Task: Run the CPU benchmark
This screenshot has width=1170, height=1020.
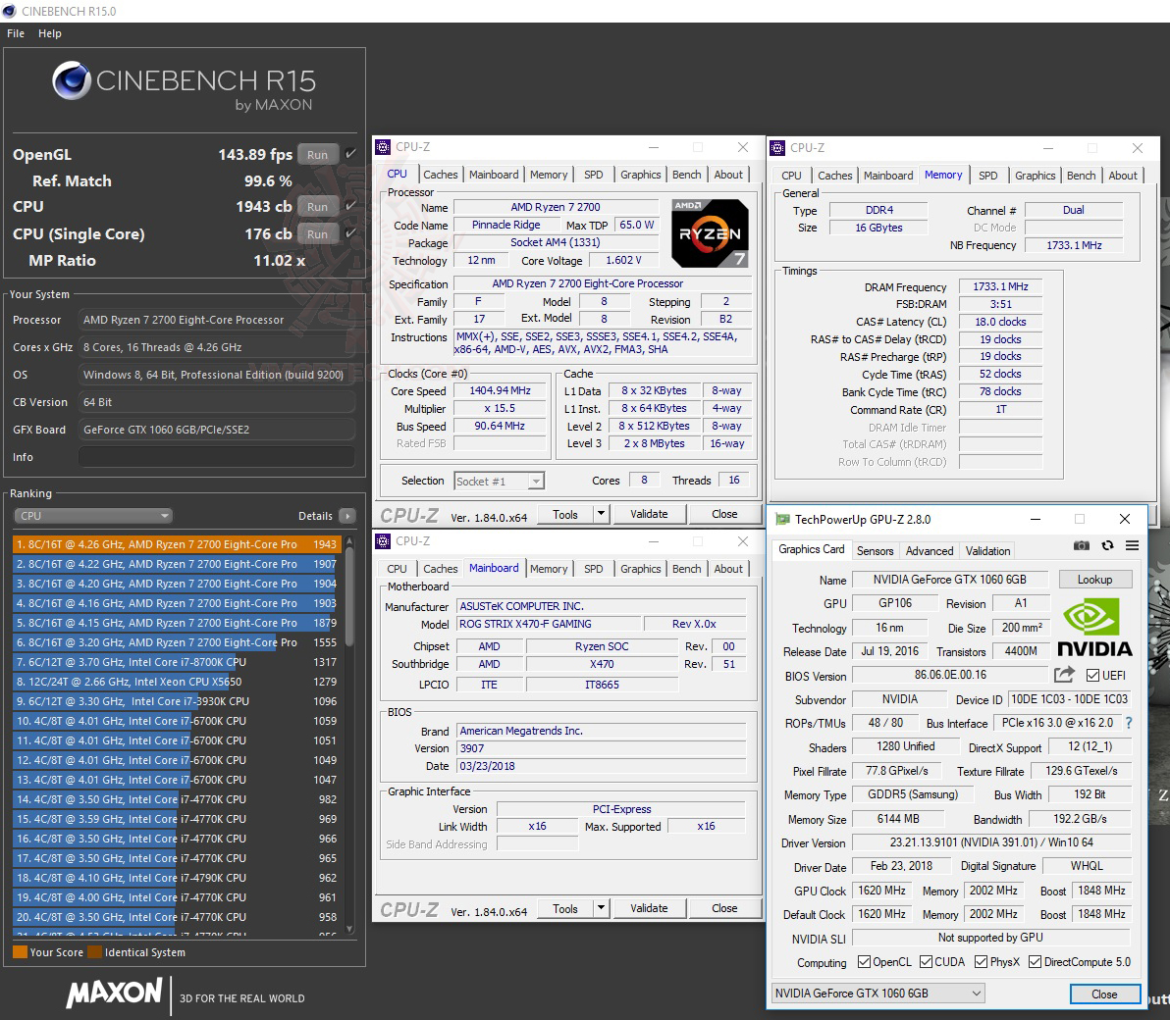Action: point(317,207)
